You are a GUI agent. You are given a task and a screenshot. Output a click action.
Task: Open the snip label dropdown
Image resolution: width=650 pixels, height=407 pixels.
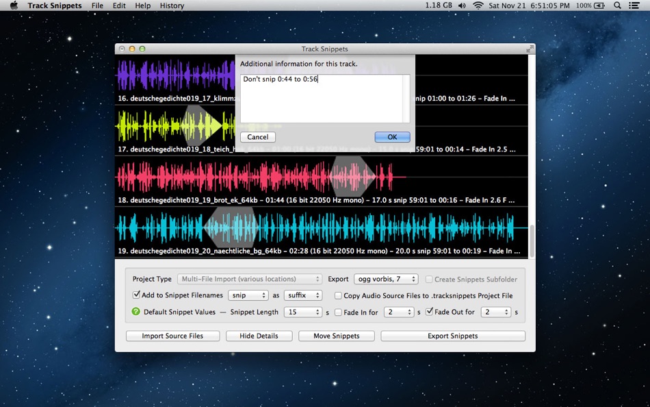(248, 295)
